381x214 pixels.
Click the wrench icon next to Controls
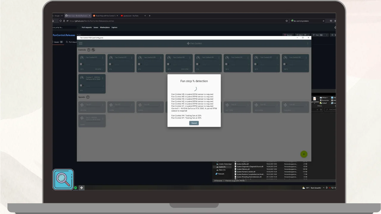[x=93, y=50]
